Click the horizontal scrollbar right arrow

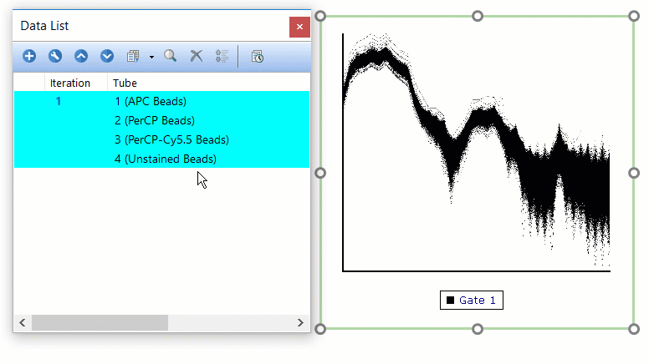click(301, 322)
